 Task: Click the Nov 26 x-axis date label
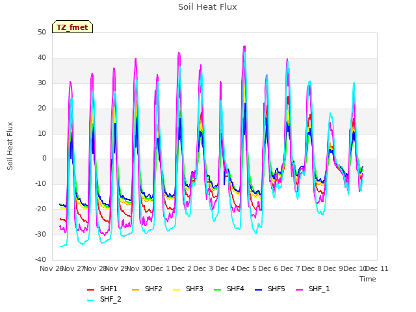click(x=51, y=268)
